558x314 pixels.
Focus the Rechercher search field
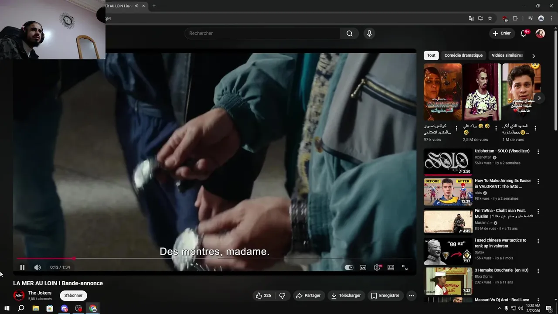tap(262, 34)
